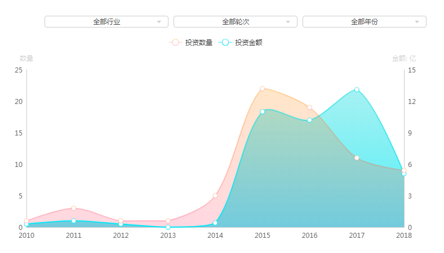
Task: Select the 2011 投资数量 data point
Action: 74,209
